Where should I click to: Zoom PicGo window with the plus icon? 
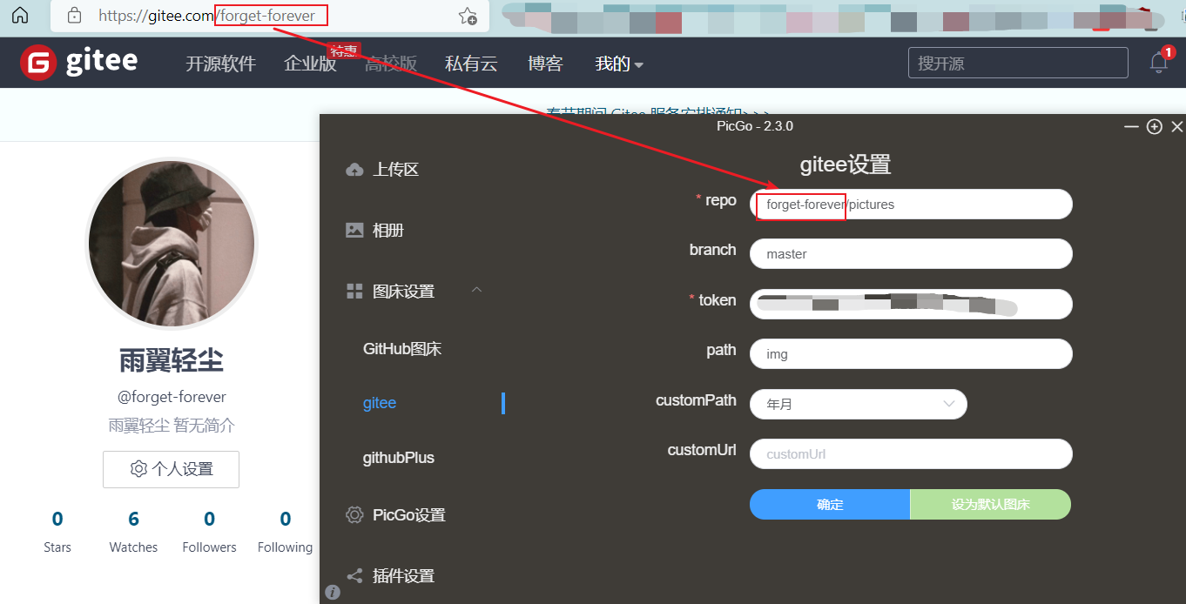pyautogui.click(x=1154, y=126)
